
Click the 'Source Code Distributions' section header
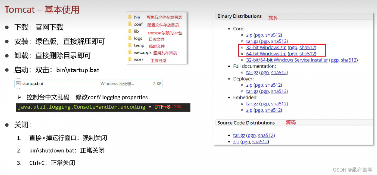[246, 123]
